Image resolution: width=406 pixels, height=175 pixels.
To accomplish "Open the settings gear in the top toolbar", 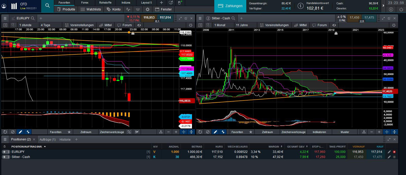I will [x=148, y=9].
